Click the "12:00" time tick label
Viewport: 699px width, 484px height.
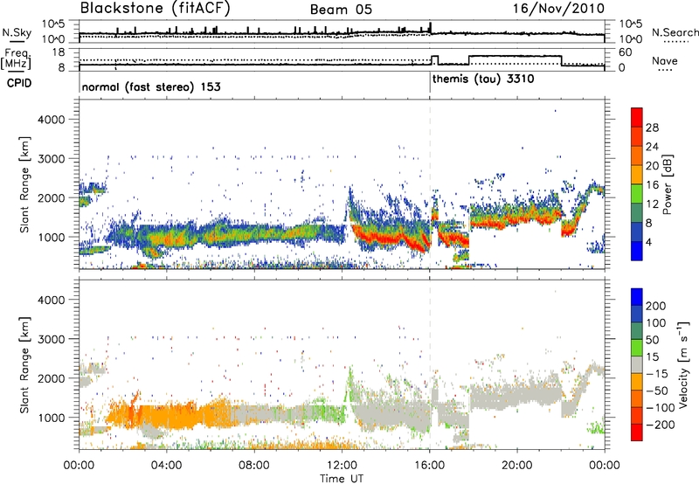pyautogui.click(x=342, y=466)
